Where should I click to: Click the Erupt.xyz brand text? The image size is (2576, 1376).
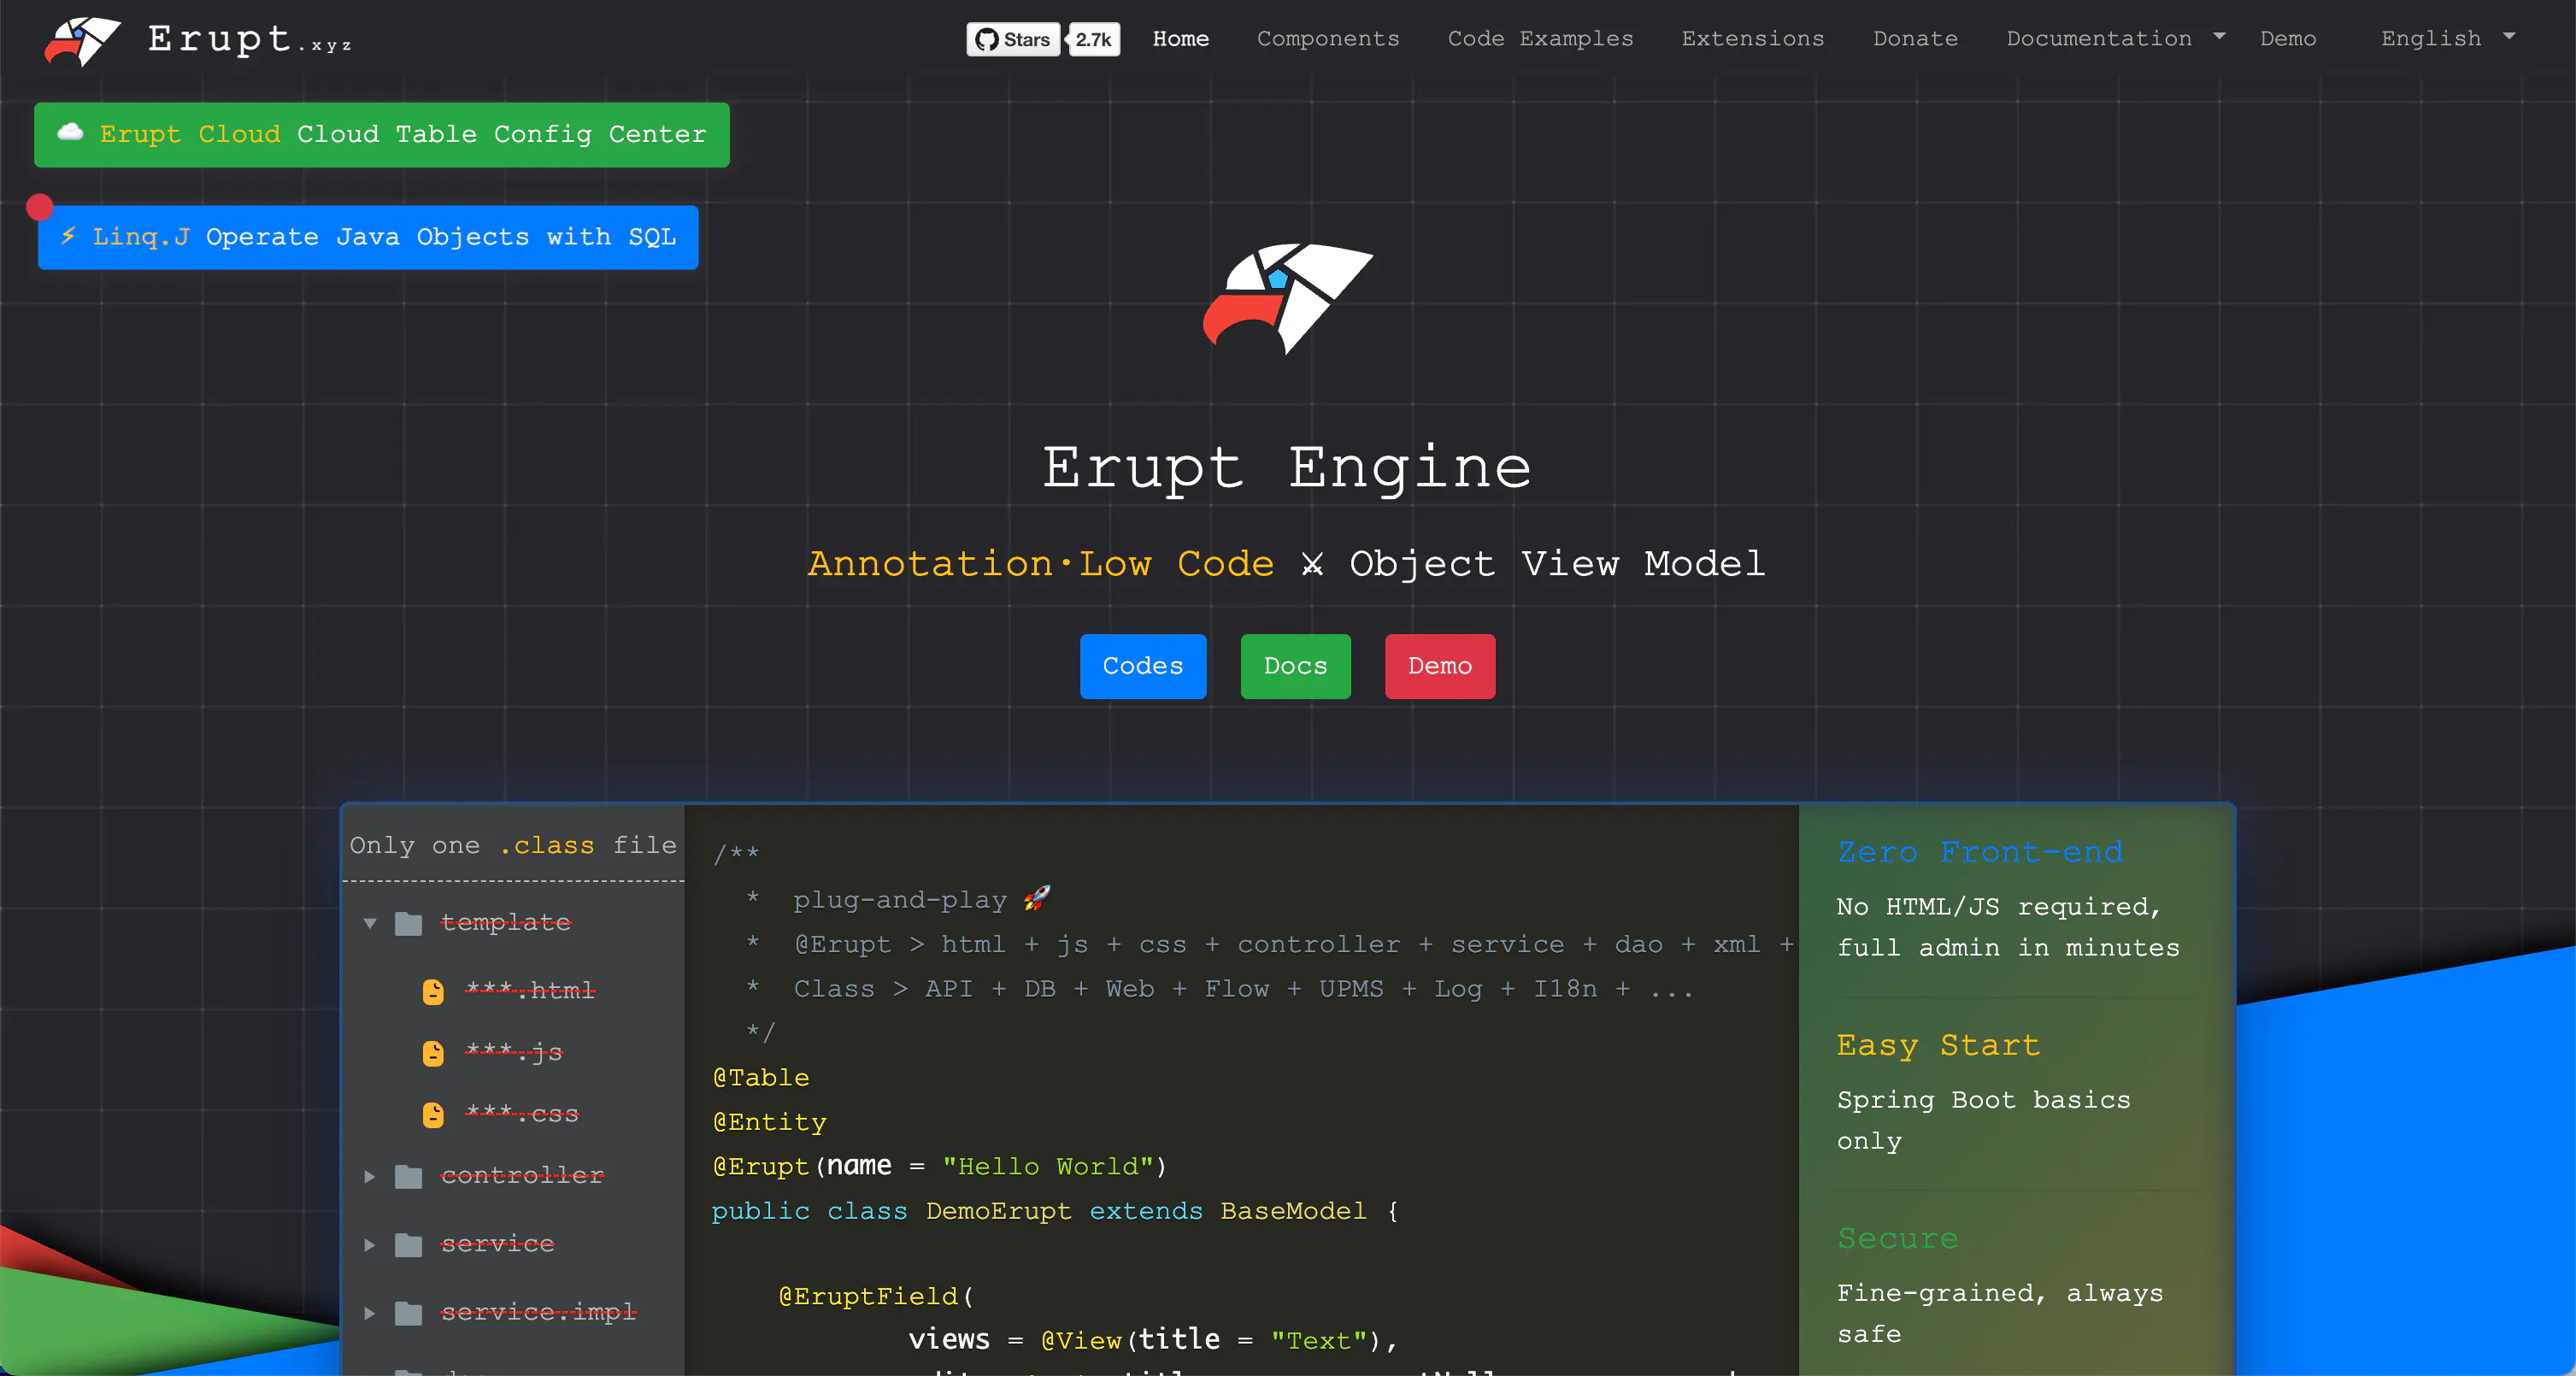click(250, 40)
